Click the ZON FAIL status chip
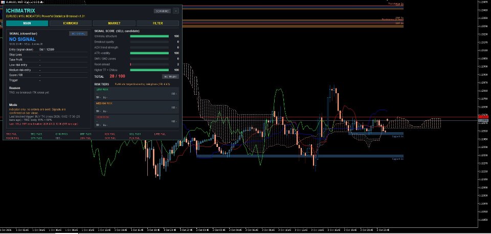 [x=86, y=138]
